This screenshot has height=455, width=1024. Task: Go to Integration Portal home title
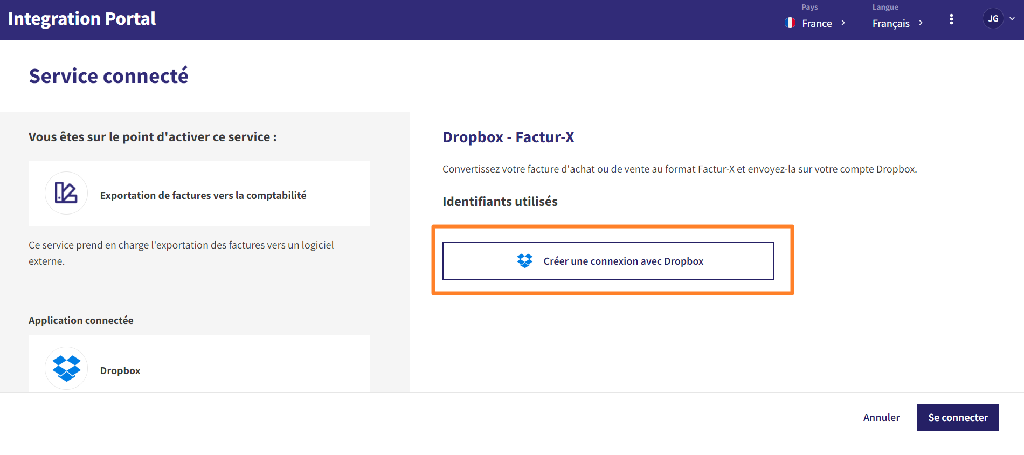(x=82, y=19)
